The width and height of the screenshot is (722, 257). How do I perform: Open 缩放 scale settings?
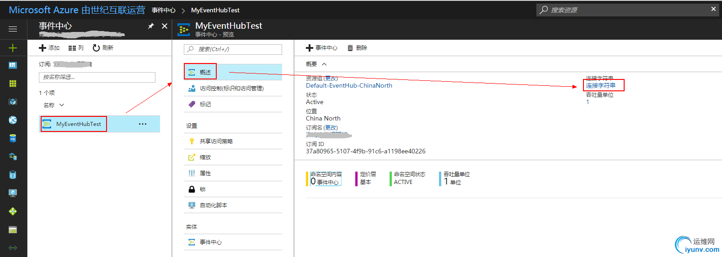[233, 157]
